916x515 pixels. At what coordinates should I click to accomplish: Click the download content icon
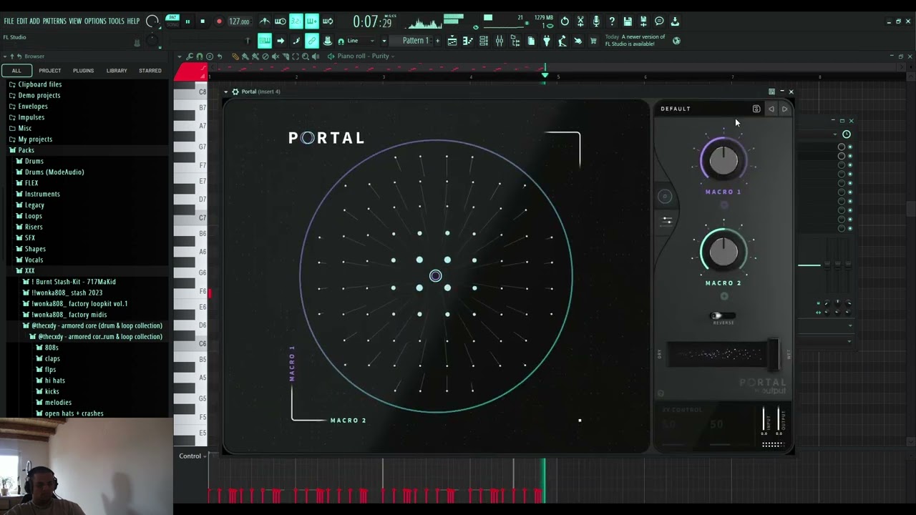coord(675,21)
